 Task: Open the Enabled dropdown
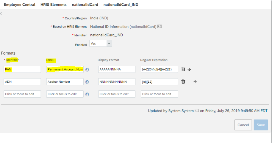point(101,43)
